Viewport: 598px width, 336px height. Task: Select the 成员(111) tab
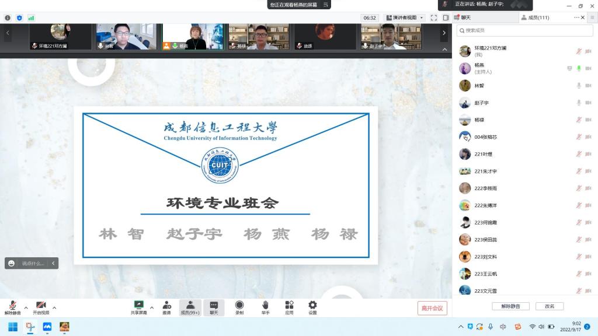tap(537, 17)
